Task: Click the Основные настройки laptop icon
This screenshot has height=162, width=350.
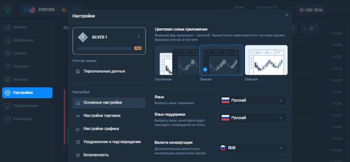Action: coord(78,103)
